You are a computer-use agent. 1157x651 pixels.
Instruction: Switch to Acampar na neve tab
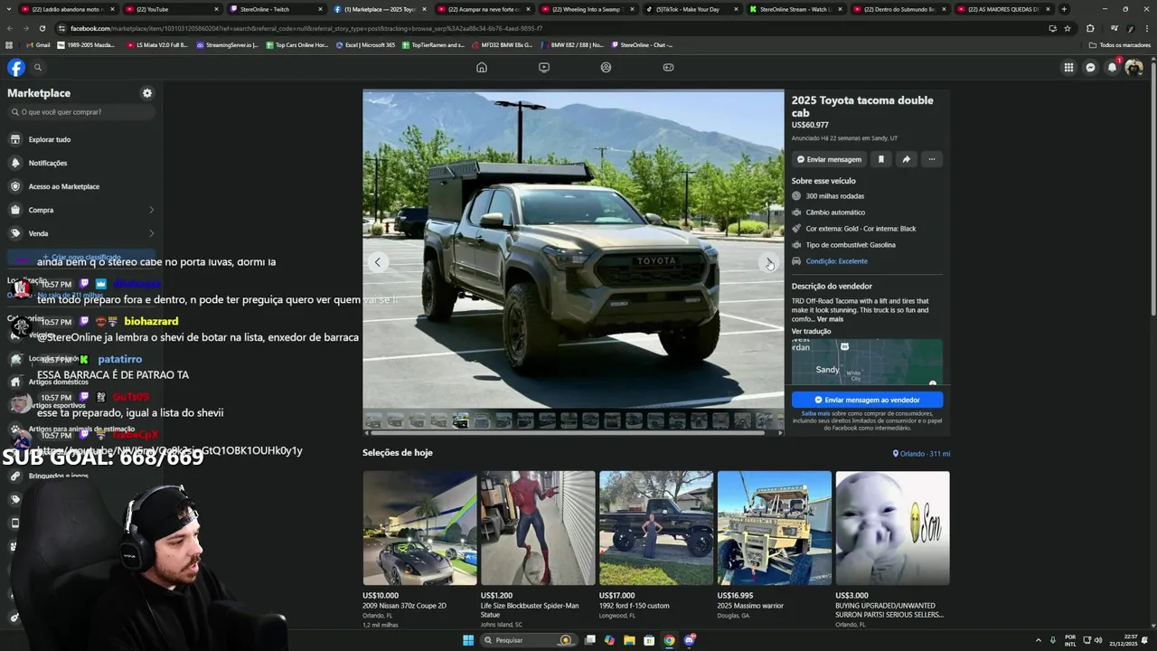pyautogui.click(x=484, y=9)
